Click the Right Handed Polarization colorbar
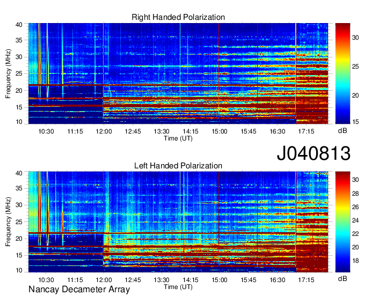The height and width of the screenshot is (296, 365). tap(342, 73)
